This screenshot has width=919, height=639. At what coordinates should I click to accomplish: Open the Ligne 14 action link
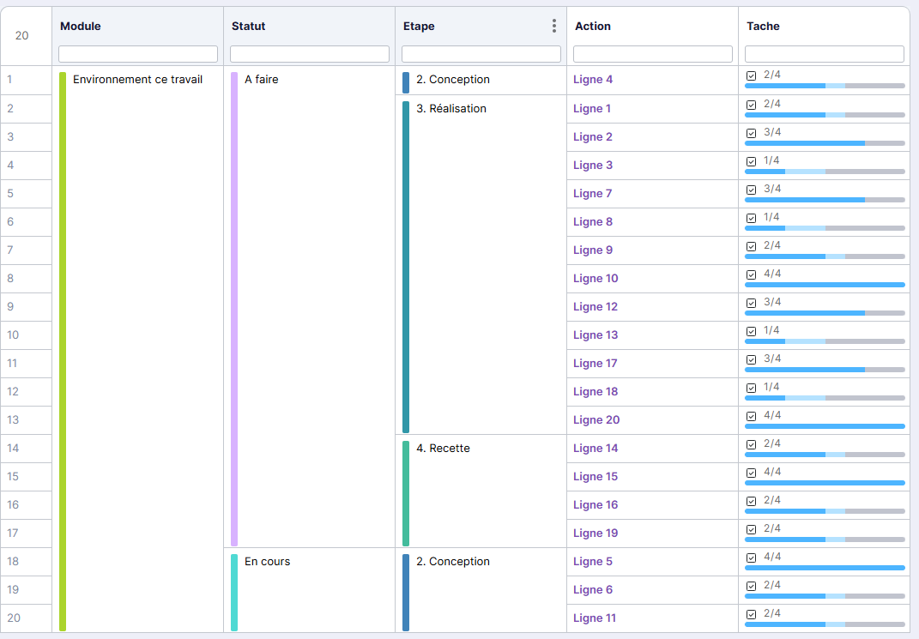(x=595, y=449)
